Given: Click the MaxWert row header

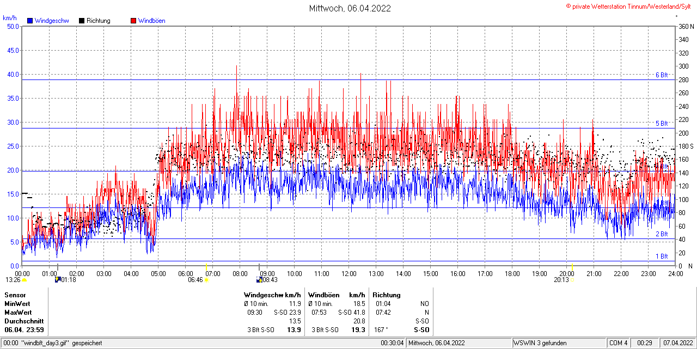Looking at the screenshot, I should tap(18, 313).
